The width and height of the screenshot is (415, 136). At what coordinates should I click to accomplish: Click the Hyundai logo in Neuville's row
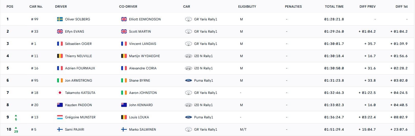pyautogui.click(x=189, y=56)
